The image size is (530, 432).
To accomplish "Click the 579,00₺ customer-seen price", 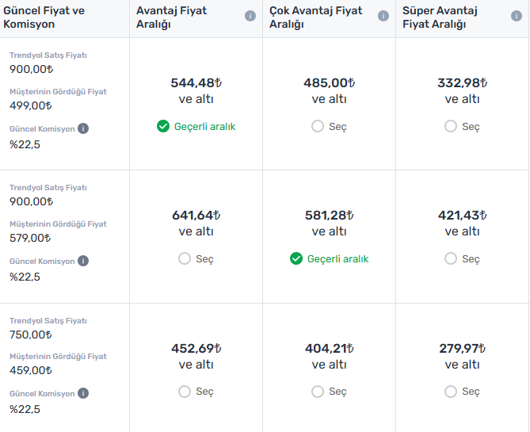I will [x=30, y=238].
